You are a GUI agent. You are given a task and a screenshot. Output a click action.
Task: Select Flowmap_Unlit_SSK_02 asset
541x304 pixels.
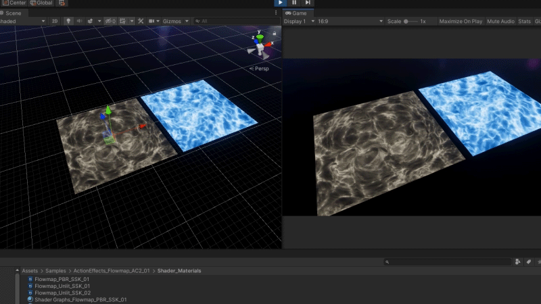click(x=62, y=293)
